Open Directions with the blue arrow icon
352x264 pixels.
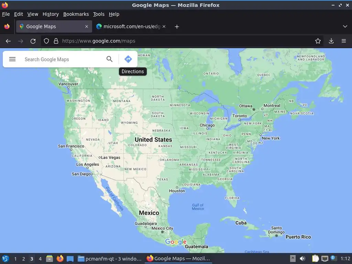(128, 59)
